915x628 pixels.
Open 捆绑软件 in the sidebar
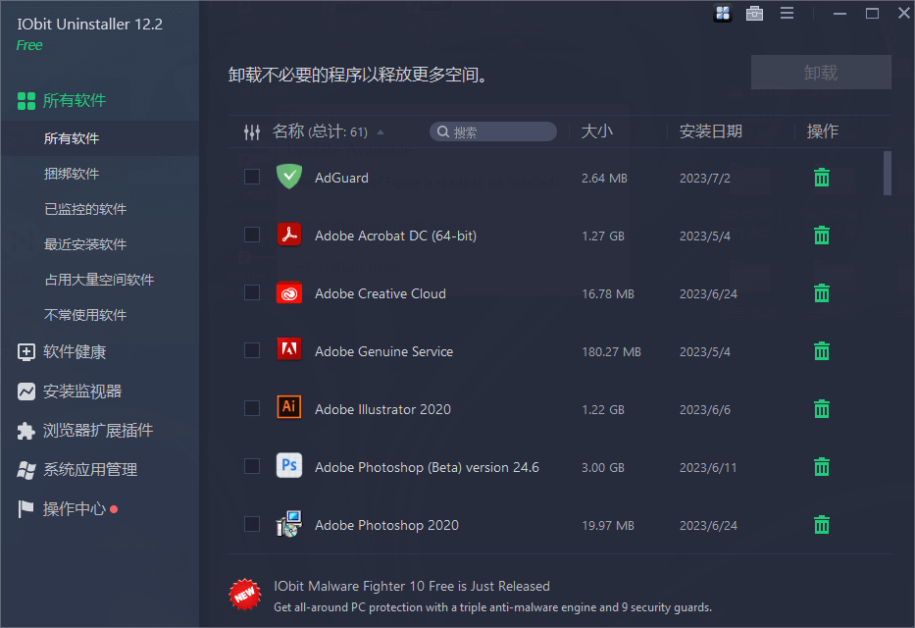72,174
